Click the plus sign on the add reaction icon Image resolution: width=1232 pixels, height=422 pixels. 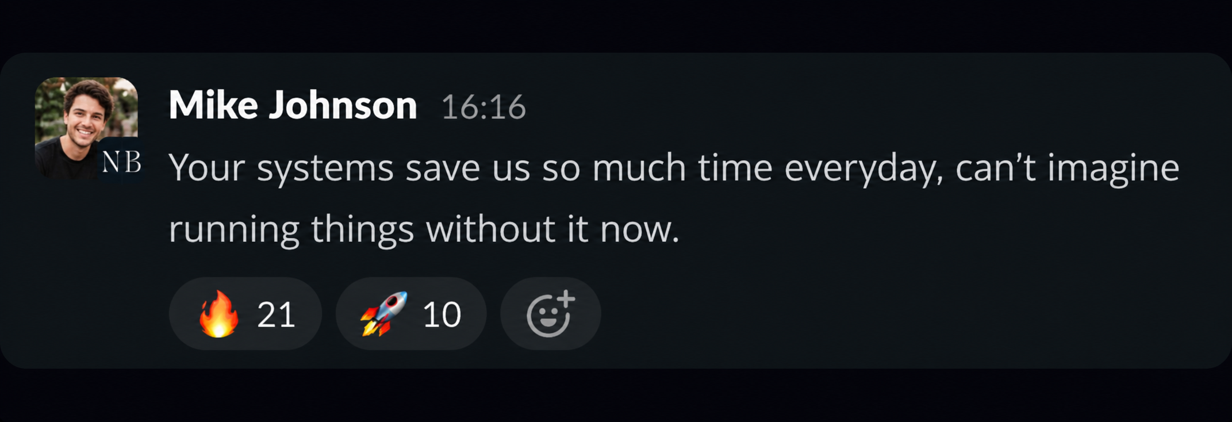pos(566,299)
